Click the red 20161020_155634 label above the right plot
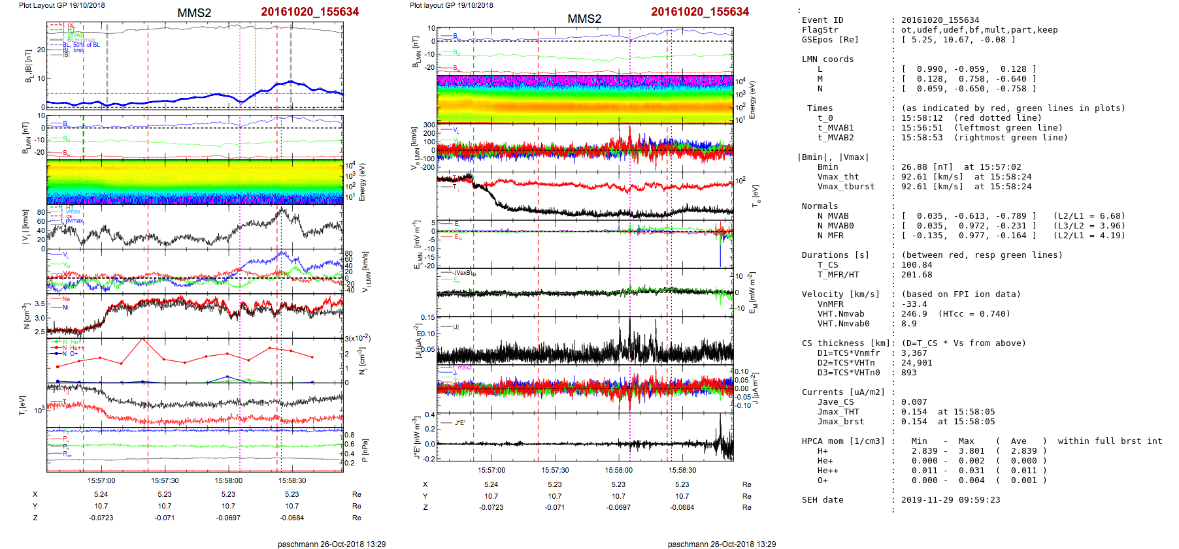This screenshot has width=1179, height=549. [x=699, y=12]
